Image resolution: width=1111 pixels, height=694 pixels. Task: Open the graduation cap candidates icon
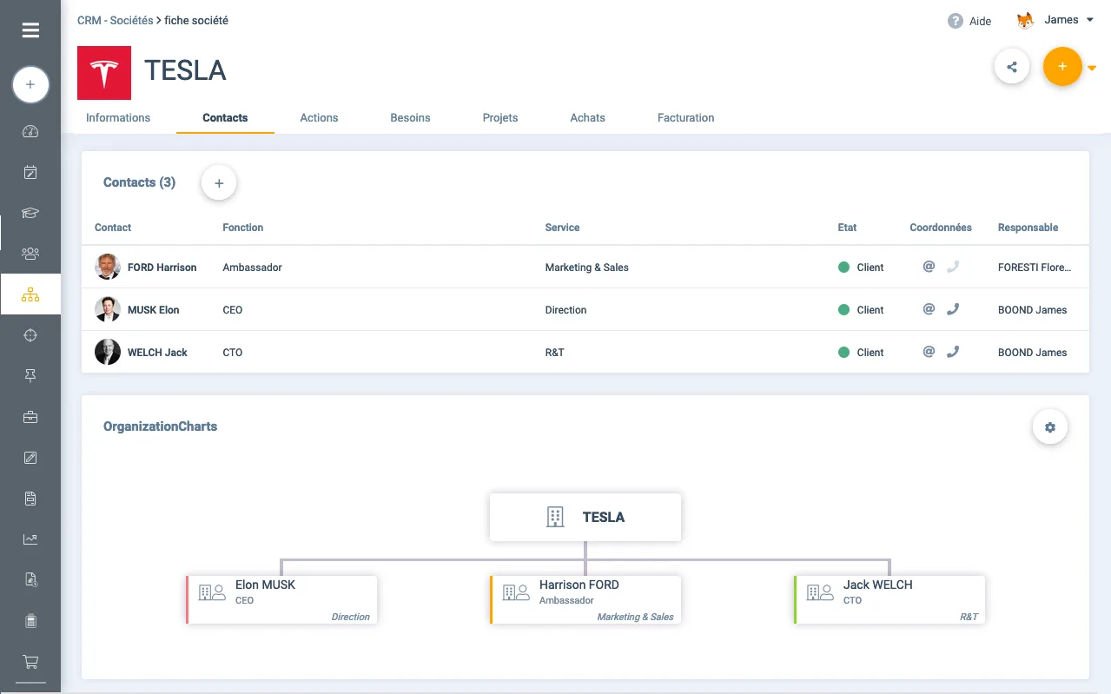(x=30, y=213)
